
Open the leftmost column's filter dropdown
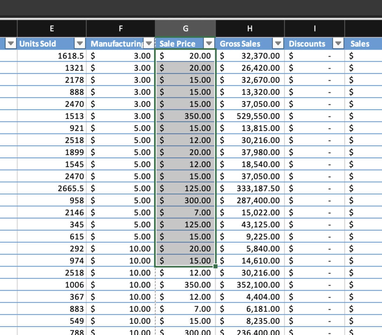coord(11,44)
